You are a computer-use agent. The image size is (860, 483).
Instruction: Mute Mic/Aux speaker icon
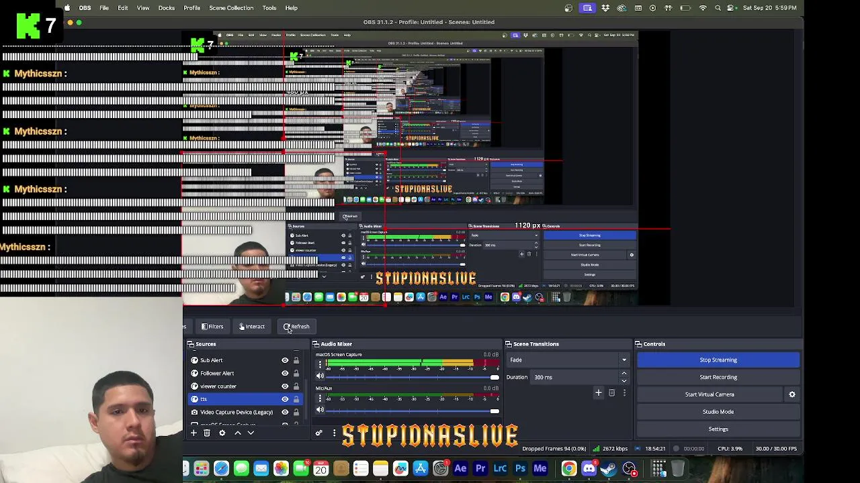[x=320, y=410]
